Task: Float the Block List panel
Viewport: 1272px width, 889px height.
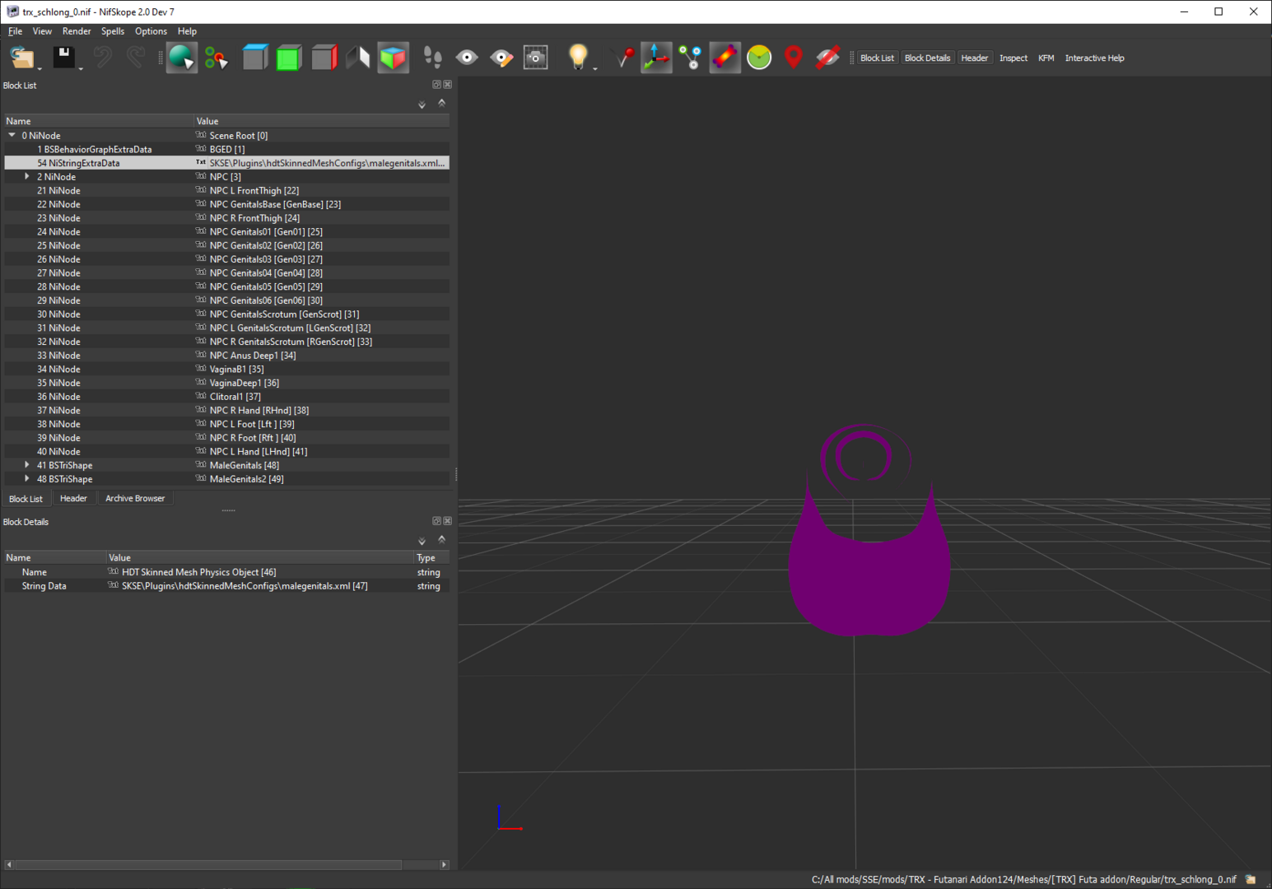Action: coord(436,84)
